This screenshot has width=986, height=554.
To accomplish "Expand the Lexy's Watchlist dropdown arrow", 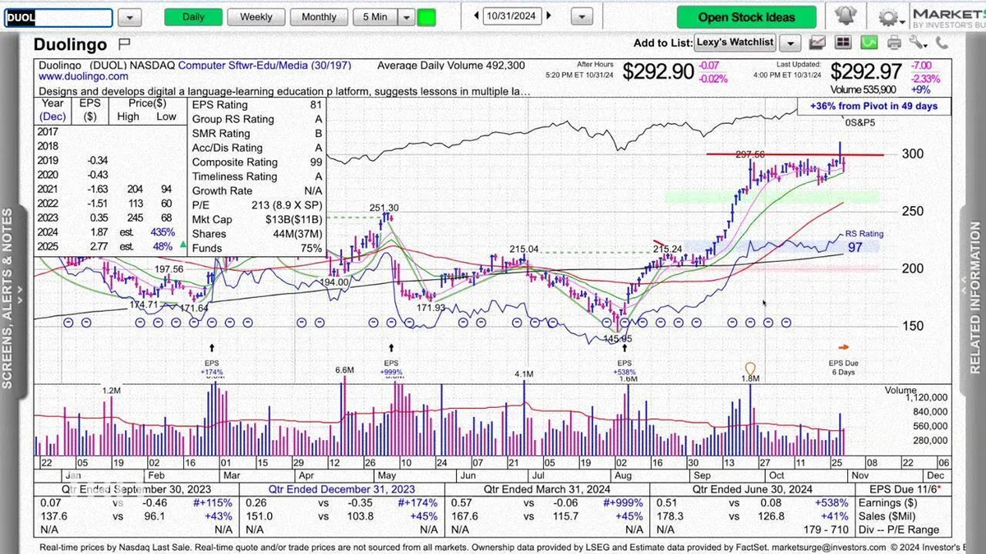I will (x=790, y=43).
